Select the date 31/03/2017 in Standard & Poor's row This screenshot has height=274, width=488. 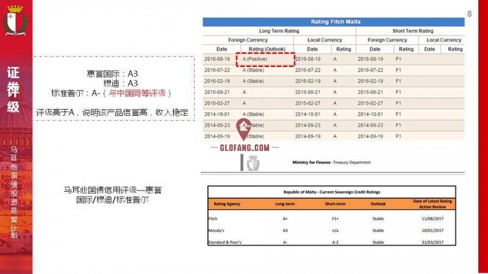432,242
